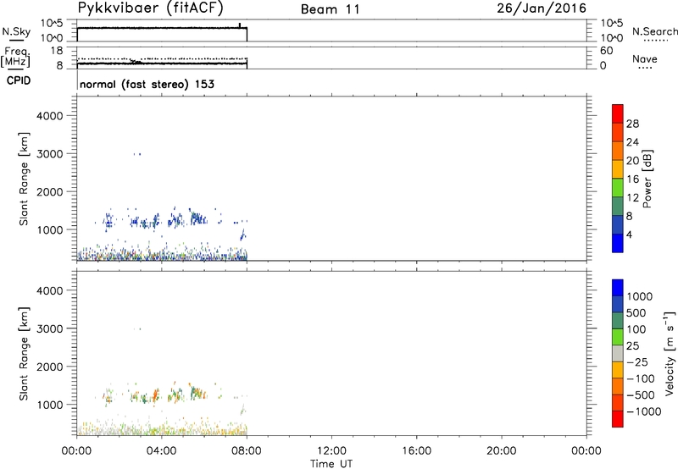Click the red top of power colorbar
This screenshot has height=469, width=678.
[618, 113]
